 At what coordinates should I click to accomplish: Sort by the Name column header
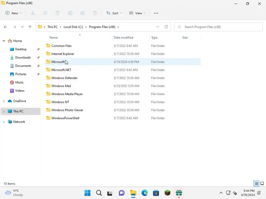click(54, 38)
